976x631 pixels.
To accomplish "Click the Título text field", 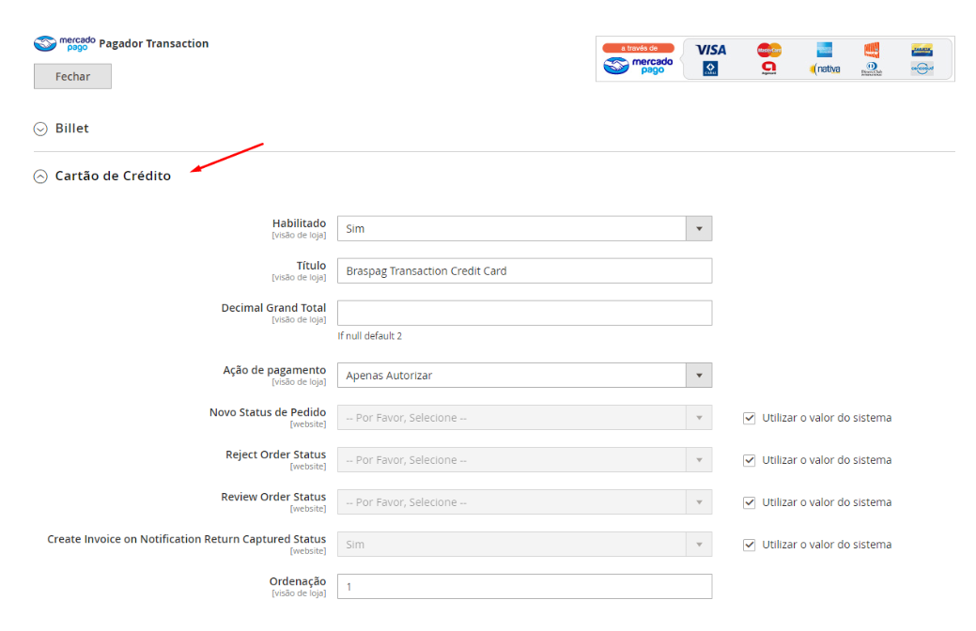I will tap(523, 270).
